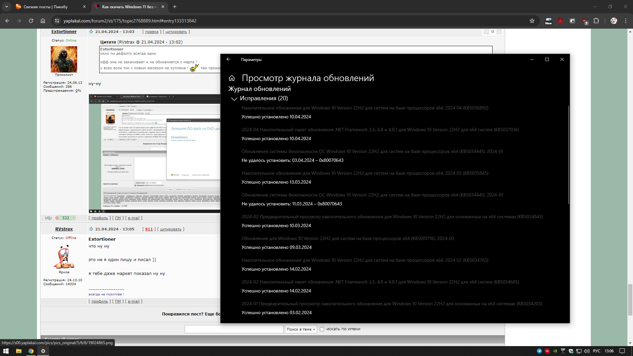Select the Как скачать Windows 11 tab
This screenshot has height=356, width=633.
(x=130, y=7)
